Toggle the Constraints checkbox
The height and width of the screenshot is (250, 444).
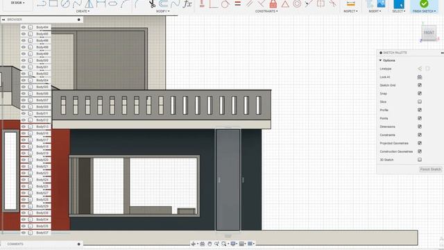[x=420, y=135]
